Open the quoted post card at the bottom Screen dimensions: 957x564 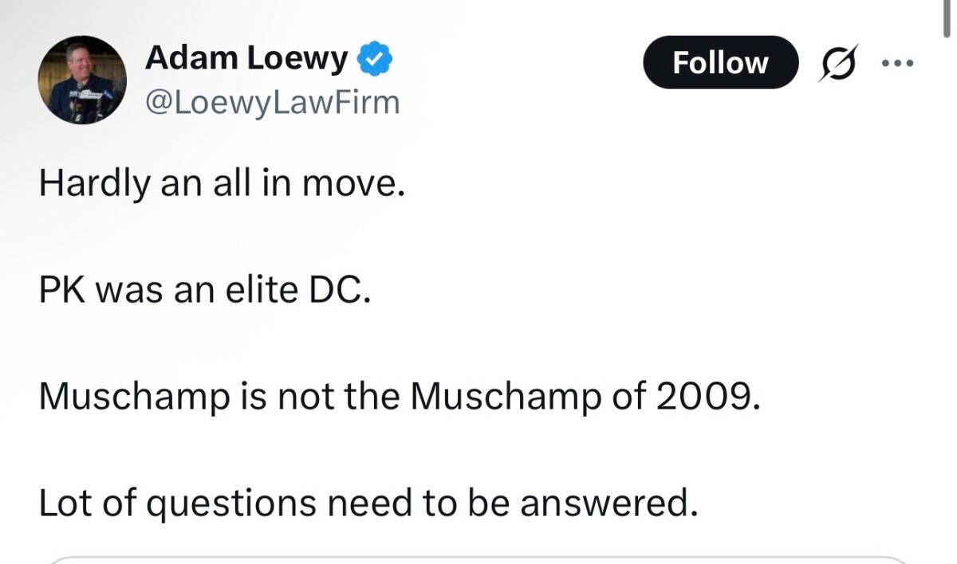click(478, 559)
